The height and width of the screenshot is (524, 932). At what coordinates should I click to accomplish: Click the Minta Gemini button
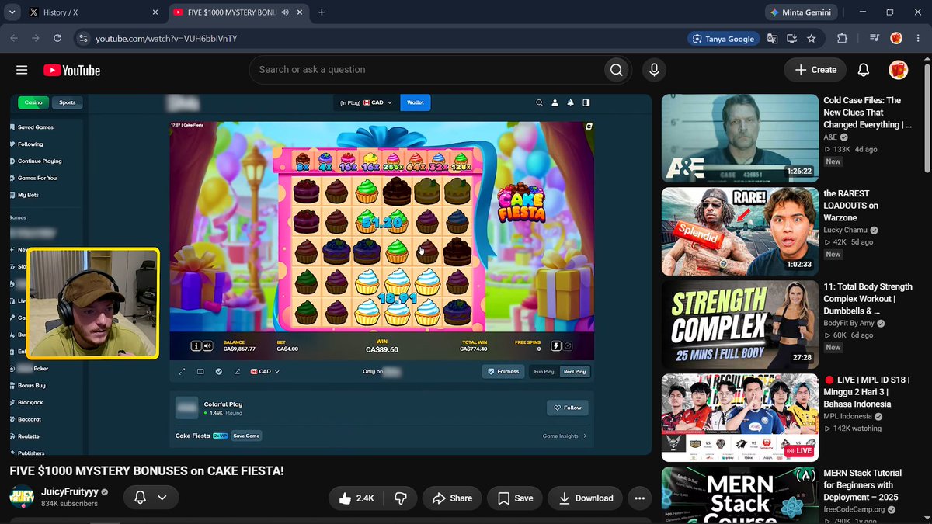tap(800, 12)
